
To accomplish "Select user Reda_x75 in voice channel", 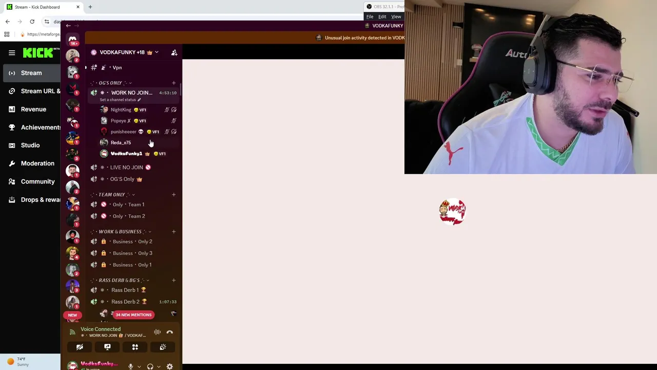I will pos(138,142).
